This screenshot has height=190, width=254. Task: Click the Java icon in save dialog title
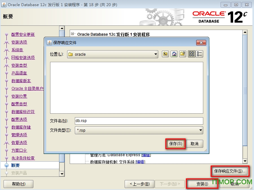[49, 43]
